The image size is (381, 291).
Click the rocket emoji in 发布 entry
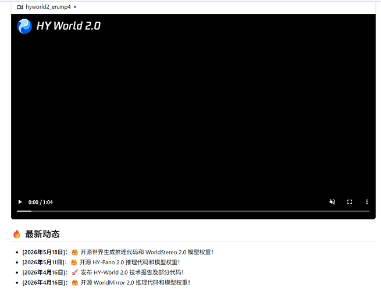coord(74,272)
